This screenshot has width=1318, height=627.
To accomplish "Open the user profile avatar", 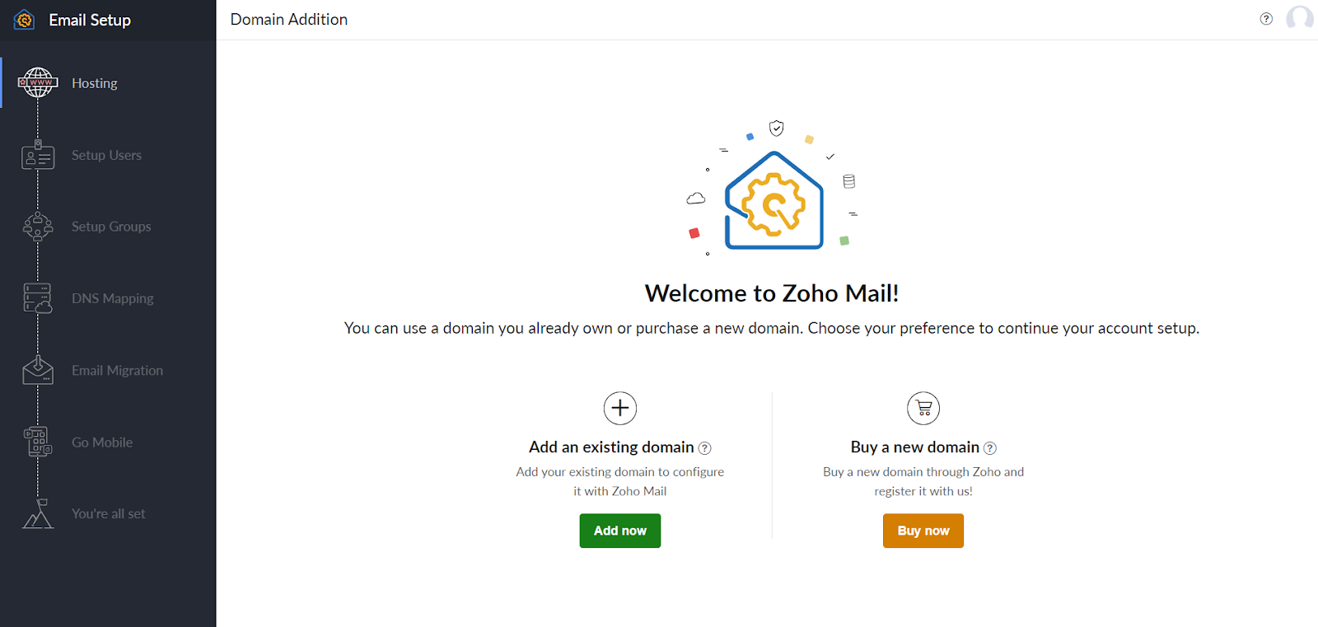I will [1300, 18].
